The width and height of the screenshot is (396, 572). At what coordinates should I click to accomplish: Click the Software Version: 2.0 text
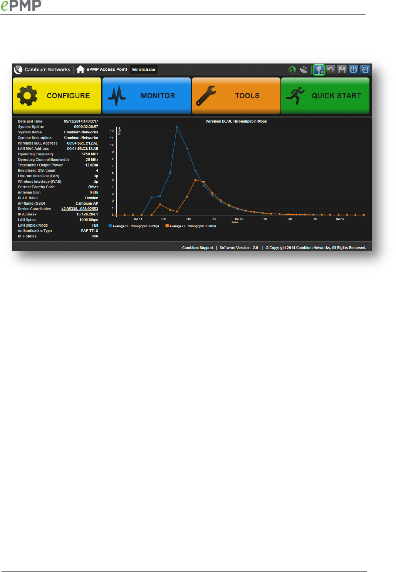[x=239, y=248]
